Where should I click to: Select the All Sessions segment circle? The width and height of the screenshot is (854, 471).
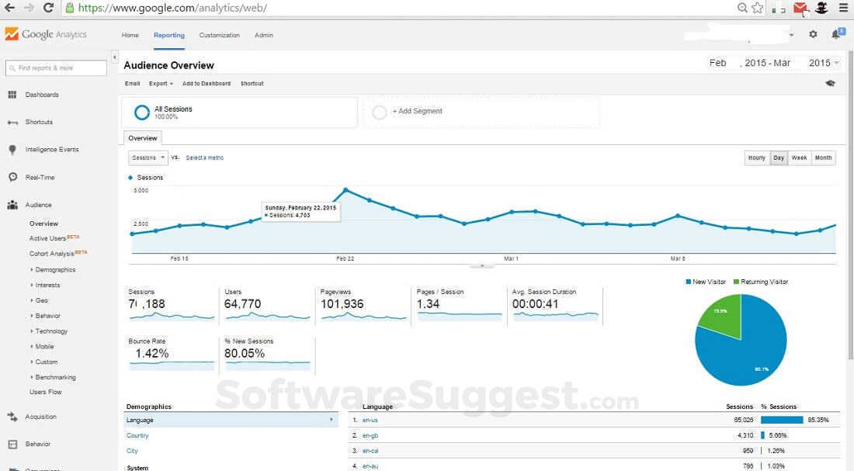click(142, 112)
